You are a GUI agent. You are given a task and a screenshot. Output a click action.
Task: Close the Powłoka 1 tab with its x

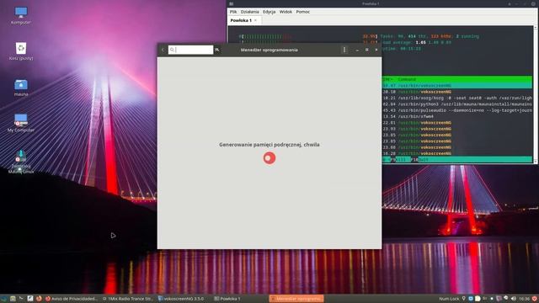(x=255, y=20)
